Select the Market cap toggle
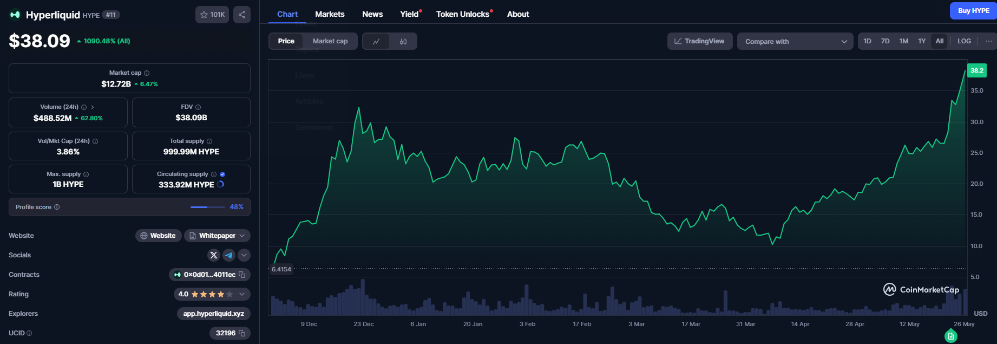 pos(330,41)
